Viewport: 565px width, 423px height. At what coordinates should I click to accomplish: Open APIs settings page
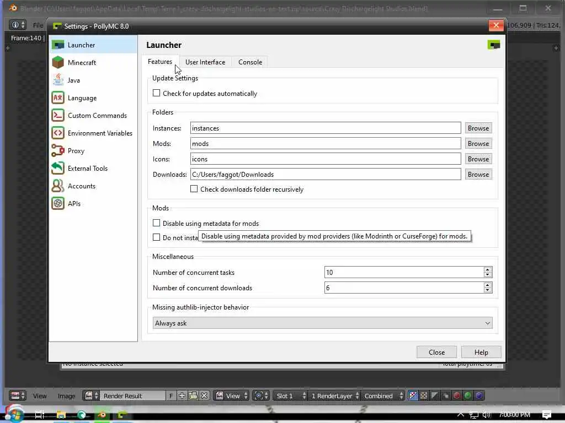(93, 204)
